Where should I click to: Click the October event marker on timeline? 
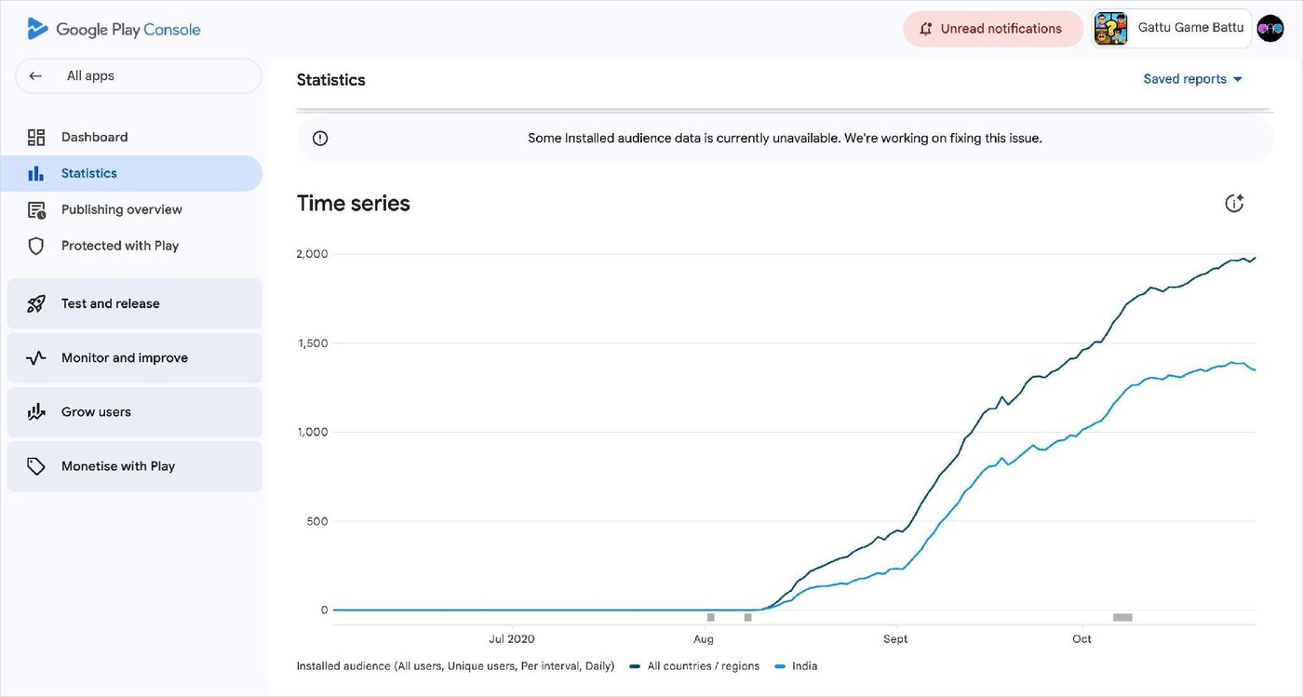[x=1122, y=617]
